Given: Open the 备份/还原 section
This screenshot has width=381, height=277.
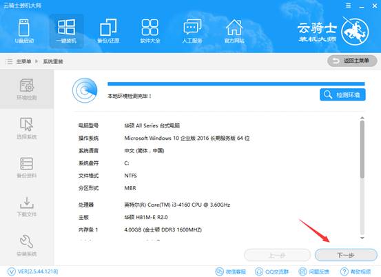Looking at the screenshot, I should pyautogui.click(x=108, y=31).
